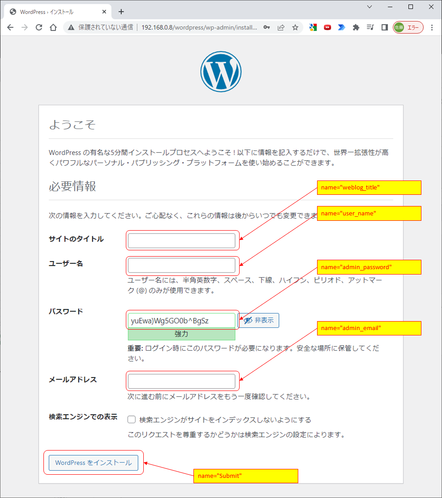This screenshot has height=498, width=442.
Task: Close the browser window
Action: (x=431, y=7)
